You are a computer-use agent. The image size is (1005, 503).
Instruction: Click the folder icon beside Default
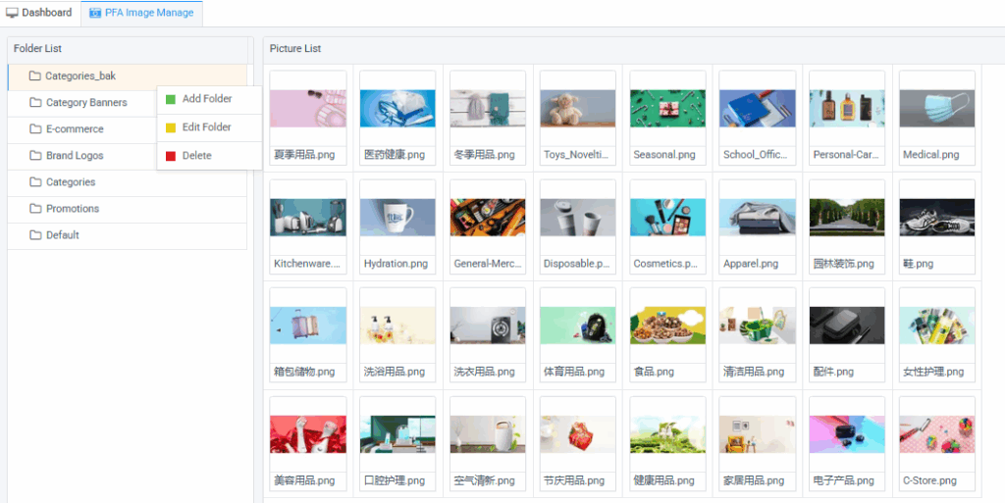[35, 235]
